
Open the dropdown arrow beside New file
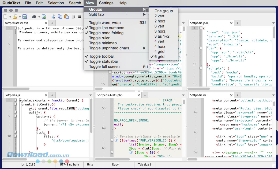[x=10, y=17]
